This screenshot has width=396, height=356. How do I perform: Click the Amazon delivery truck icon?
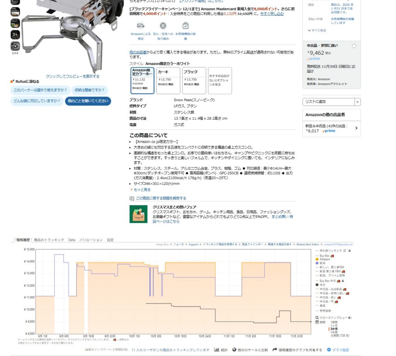coord(140,26)
